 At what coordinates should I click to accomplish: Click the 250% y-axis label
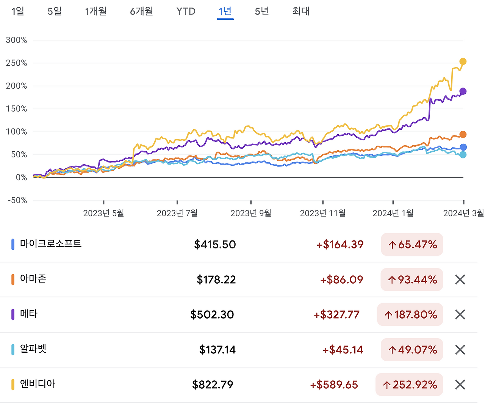(16, 63)
